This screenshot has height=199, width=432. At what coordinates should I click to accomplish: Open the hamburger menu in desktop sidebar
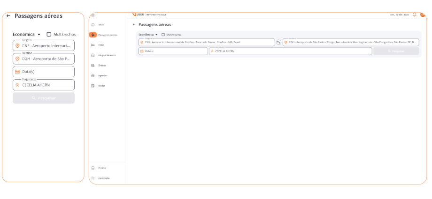click(x=93, y=15)
